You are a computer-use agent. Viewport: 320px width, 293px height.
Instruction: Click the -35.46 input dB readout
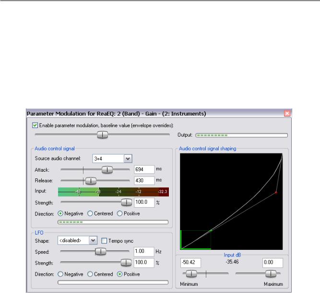pyautogui.click(x=232, y=262)
